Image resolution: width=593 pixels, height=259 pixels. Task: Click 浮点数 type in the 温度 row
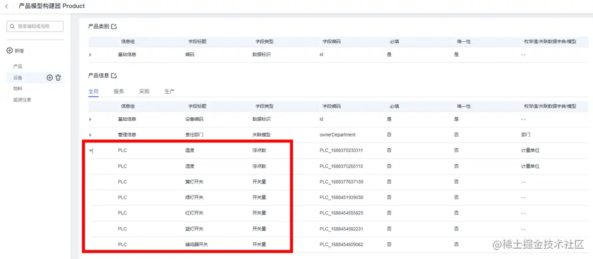point(260,150)
